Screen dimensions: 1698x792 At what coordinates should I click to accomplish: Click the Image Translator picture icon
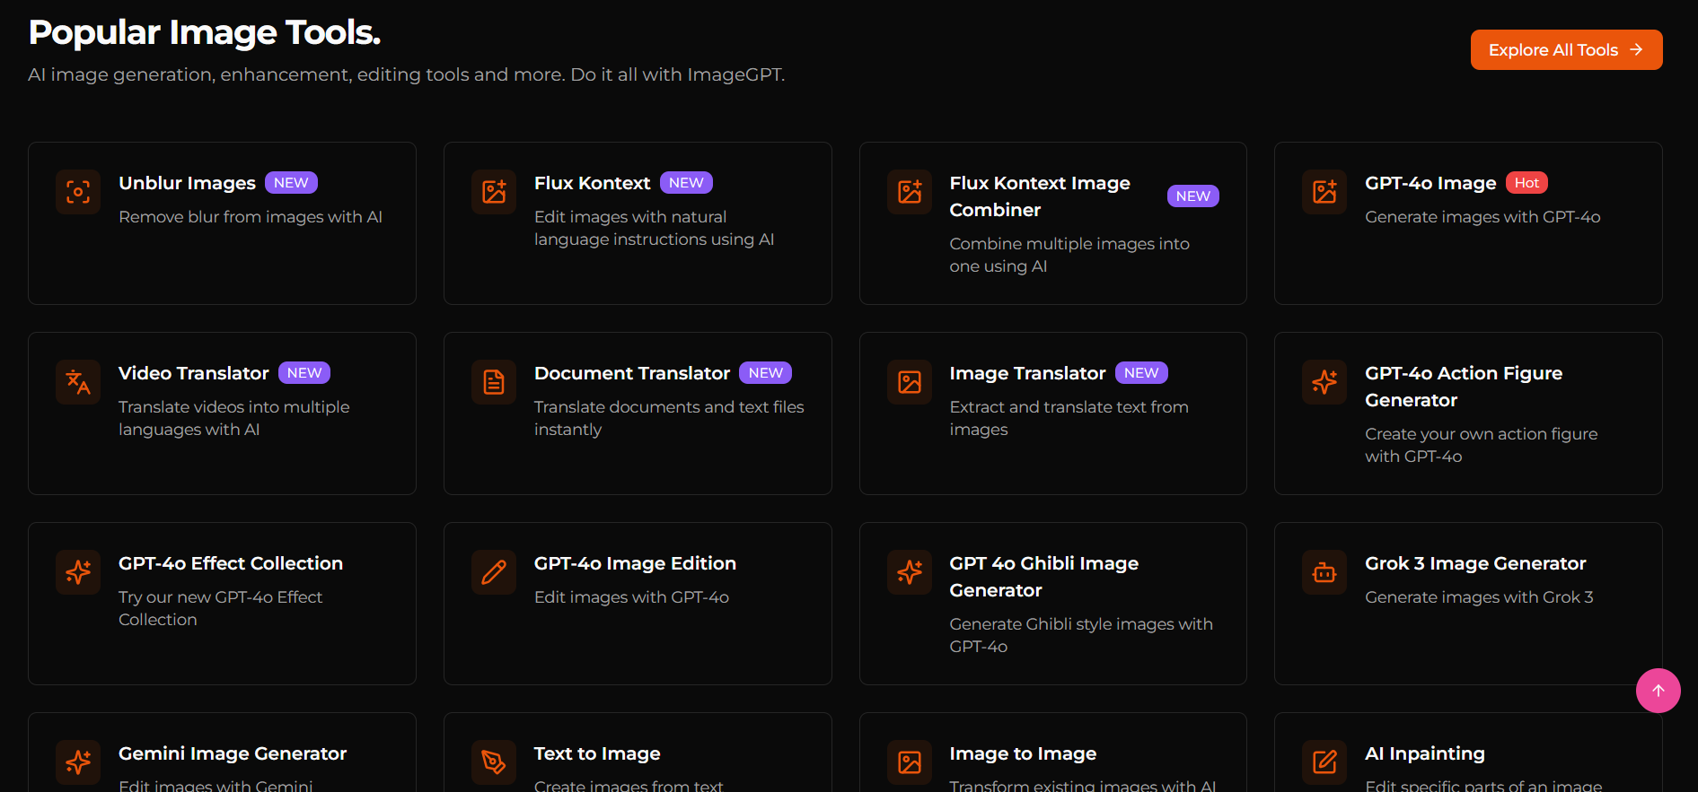[x=910, y=382]
